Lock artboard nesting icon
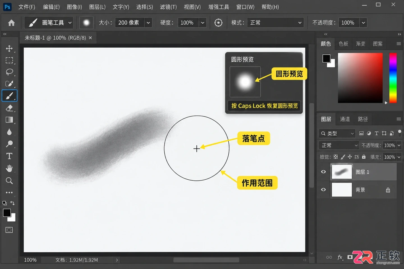 [357, 157]
